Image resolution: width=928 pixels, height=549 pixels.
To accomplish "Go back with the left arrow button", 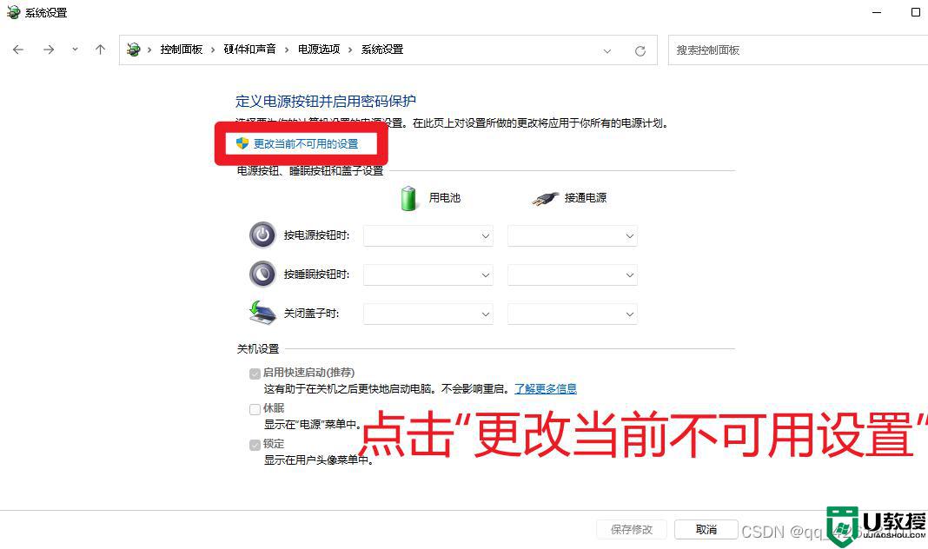I will pos(18,50).
